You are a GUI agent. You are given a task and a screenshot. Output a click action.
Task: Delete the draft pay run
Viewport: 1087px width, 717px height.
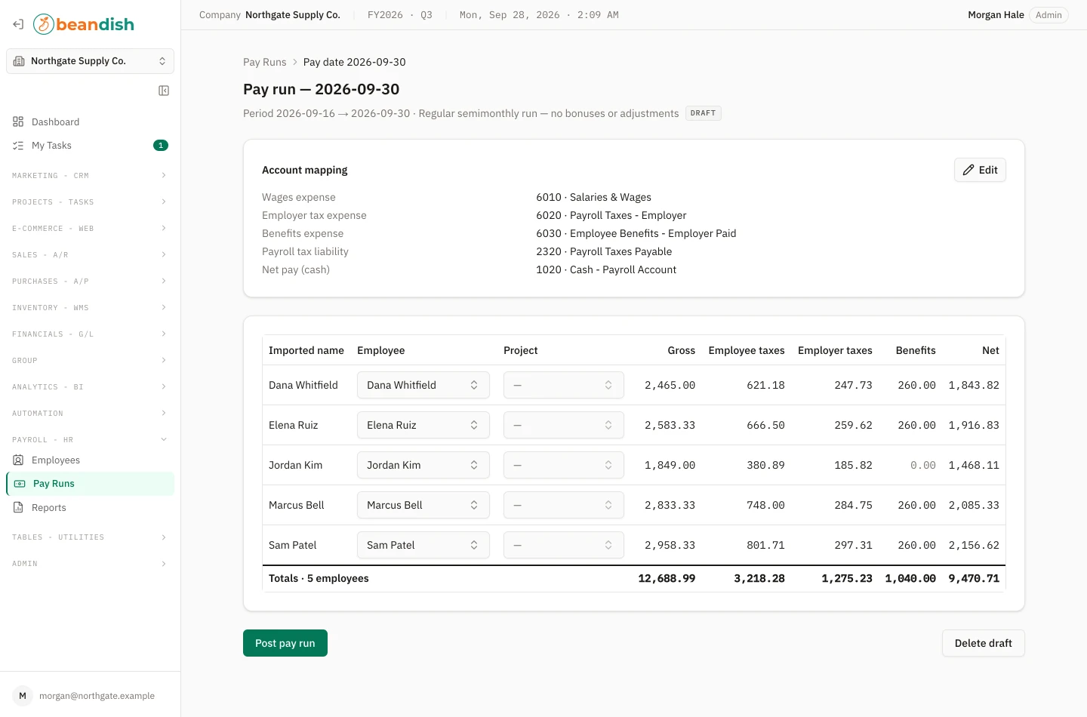click(x=983, y=643)
